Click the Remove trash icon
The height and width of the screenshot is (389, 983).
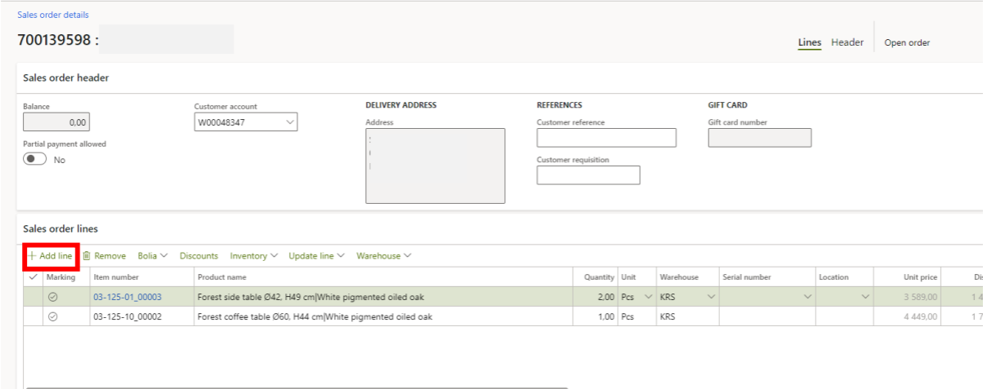pyautogui.click(x=86, y=256)
